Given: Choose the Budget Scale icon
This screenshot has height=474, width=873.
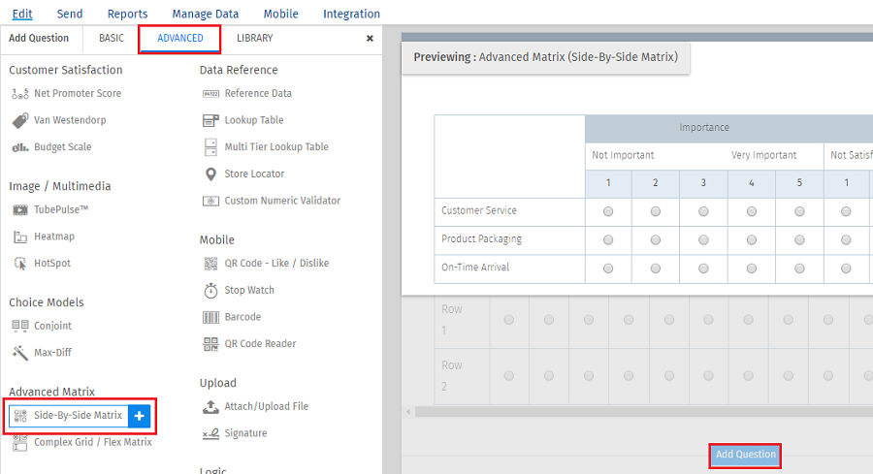Looking at the screenshot, I should [20, 147].
